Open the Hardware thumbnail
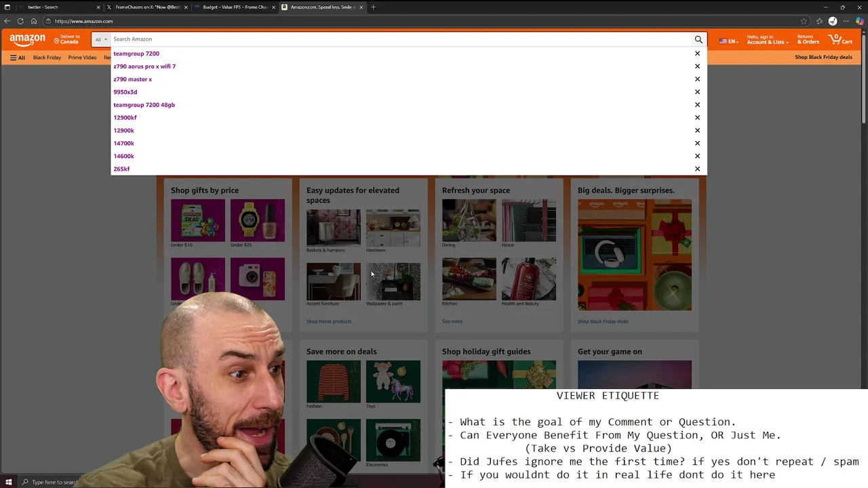 pyautogui.click(x=393, y=228)
